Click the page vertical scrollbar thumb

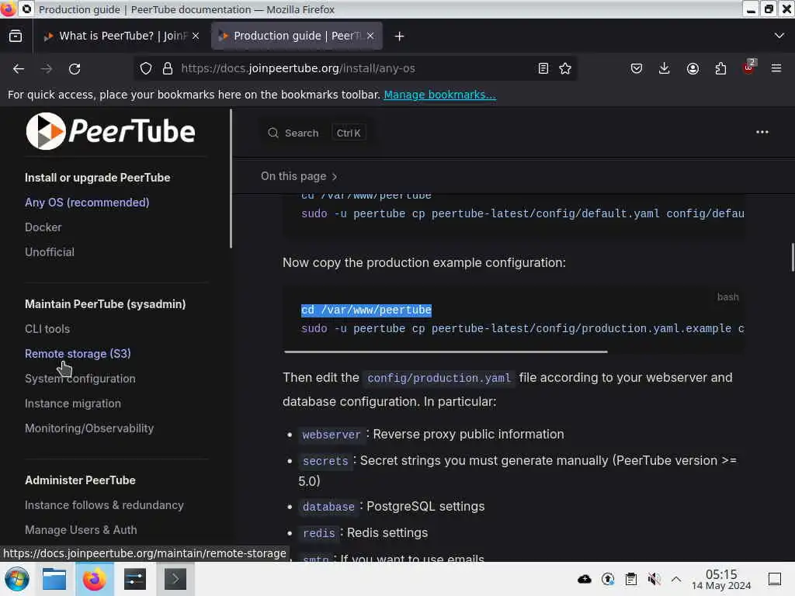(x=793, y=258)
